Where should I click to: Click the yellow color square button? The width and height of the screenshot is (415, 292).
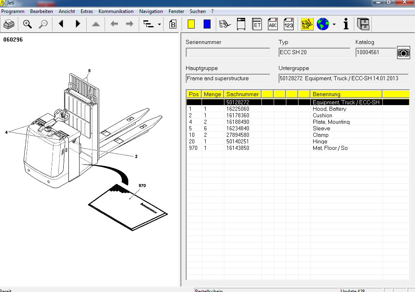[191, 24]
